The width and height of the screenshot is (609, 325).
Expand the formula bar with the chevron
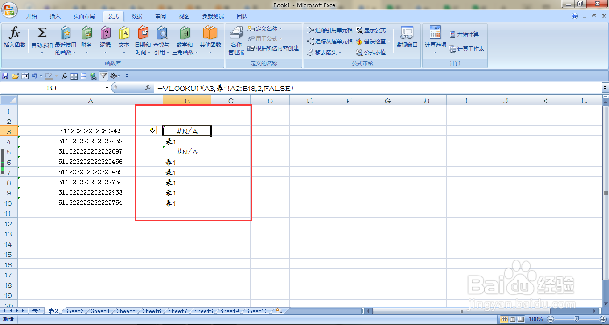click(x=605, y=88)
